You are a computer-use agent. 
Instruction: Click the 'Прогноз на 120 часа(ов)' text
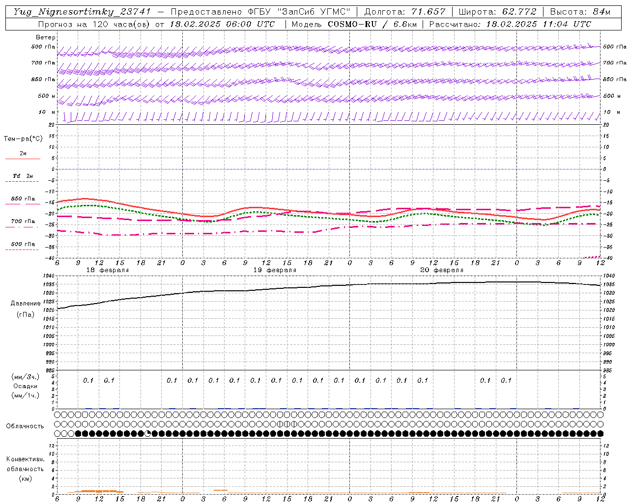click(95, 24)
